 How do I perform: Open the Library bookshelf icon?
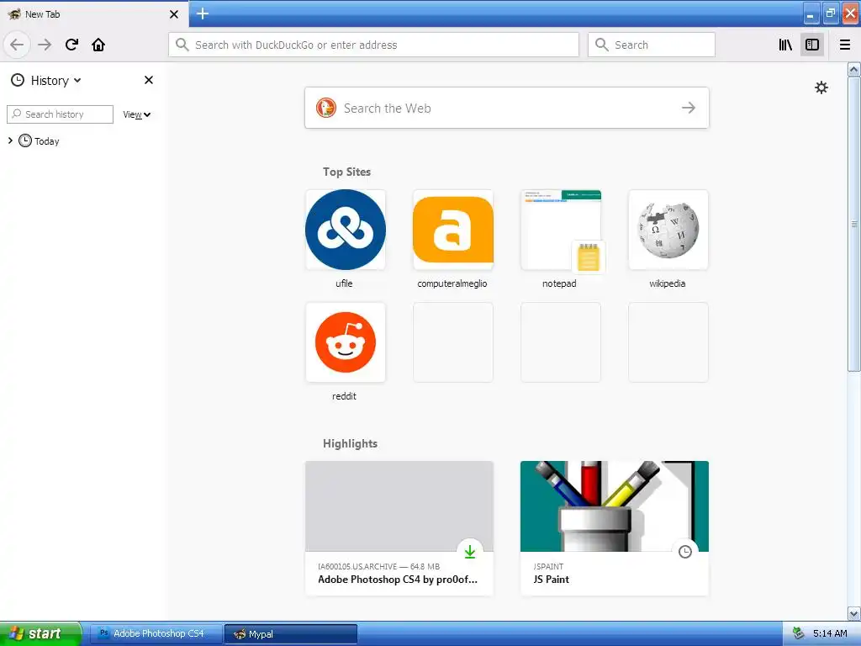point(785,45)
